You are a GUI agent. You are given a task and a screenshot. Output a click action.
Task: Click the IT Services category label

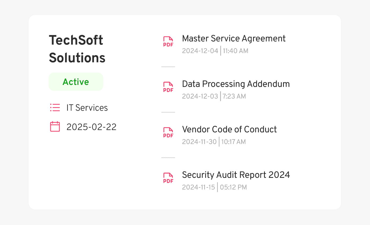point(87,107)
